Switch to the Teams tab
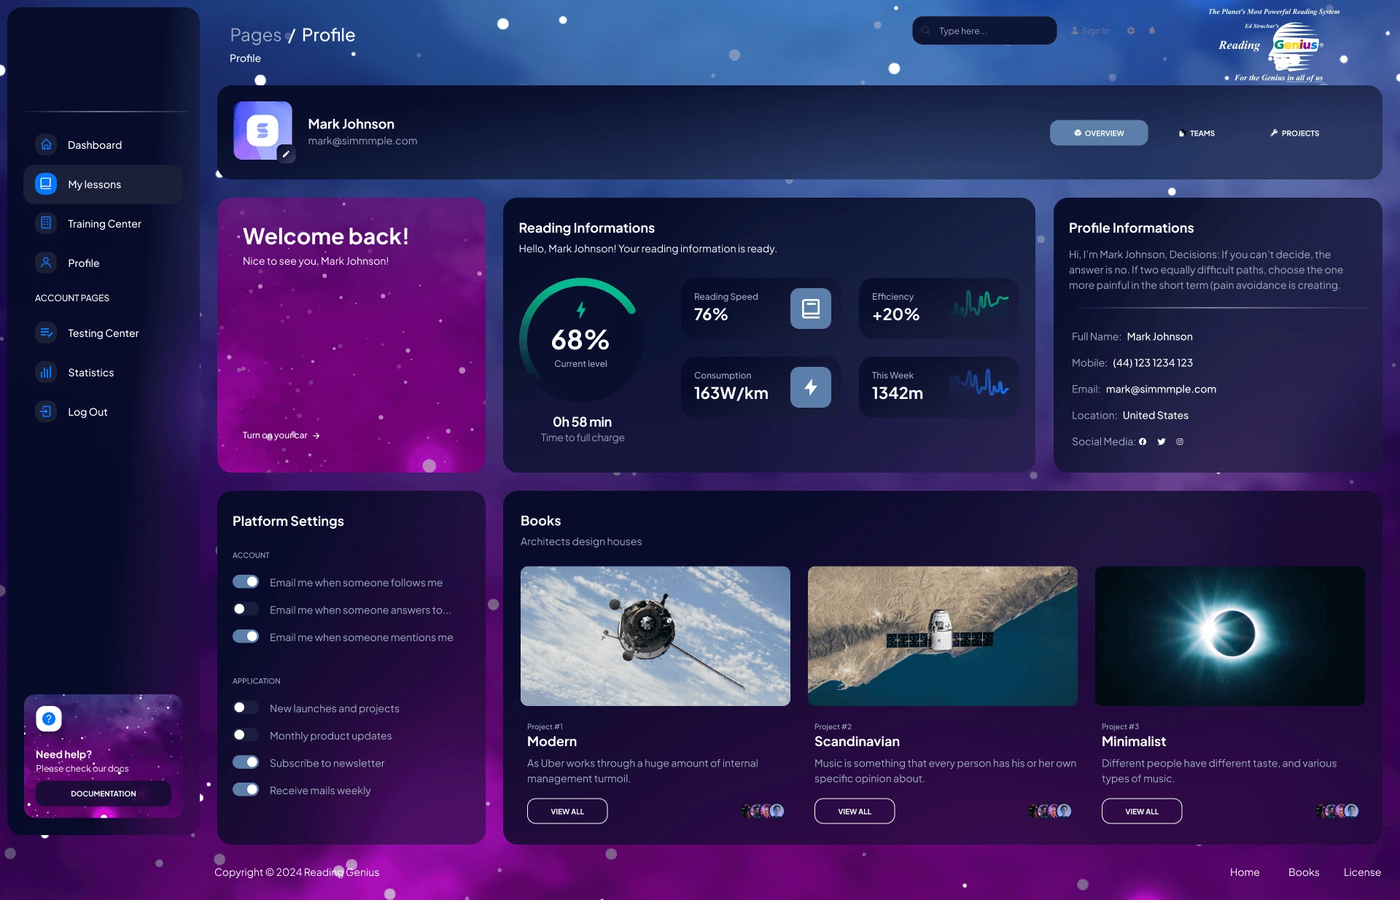The image size is (1400, 900). [1197, 133]
